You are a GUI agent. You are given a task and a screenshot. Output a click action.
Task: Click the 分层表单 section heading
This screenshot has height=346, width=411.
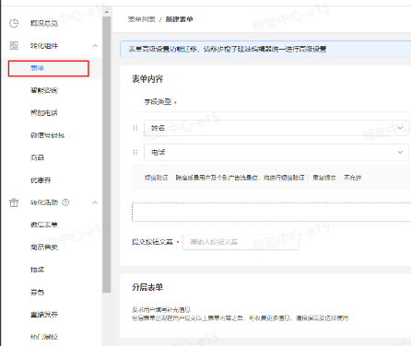[147, 287]
